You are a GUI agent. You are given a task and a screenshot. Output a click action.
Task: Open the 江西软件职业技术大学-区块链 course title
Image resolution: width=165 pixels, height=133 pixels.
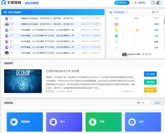click(x=62, y=71)
